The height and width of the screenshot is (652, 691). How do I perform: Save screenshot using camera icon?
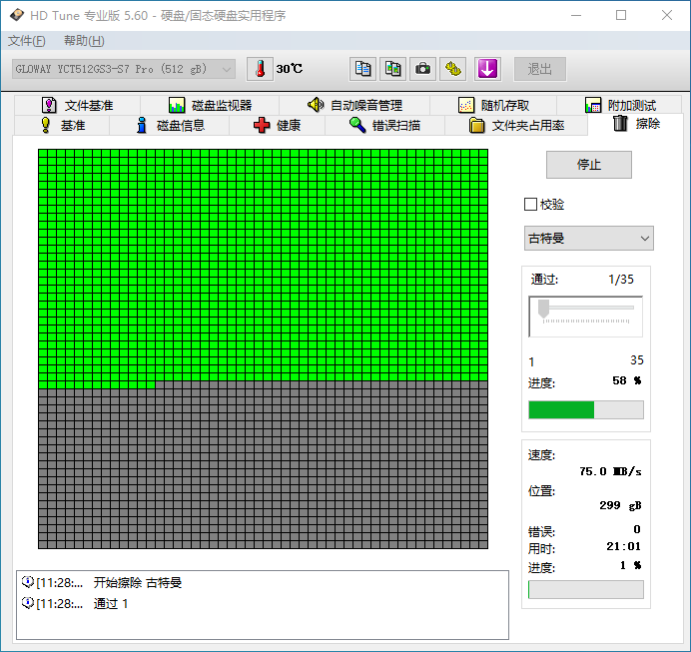(422, 69)
